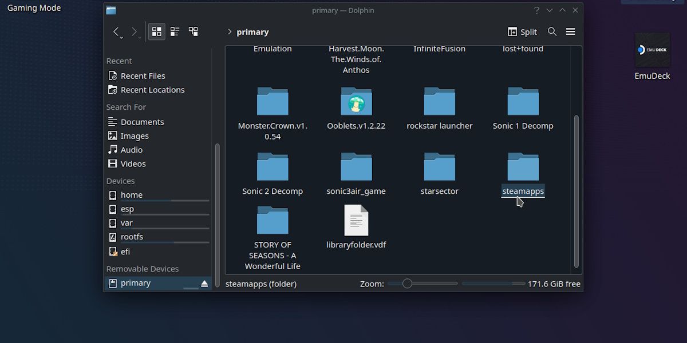Click the Split view button
687x343 pixels.
click(x=522, y=31)
